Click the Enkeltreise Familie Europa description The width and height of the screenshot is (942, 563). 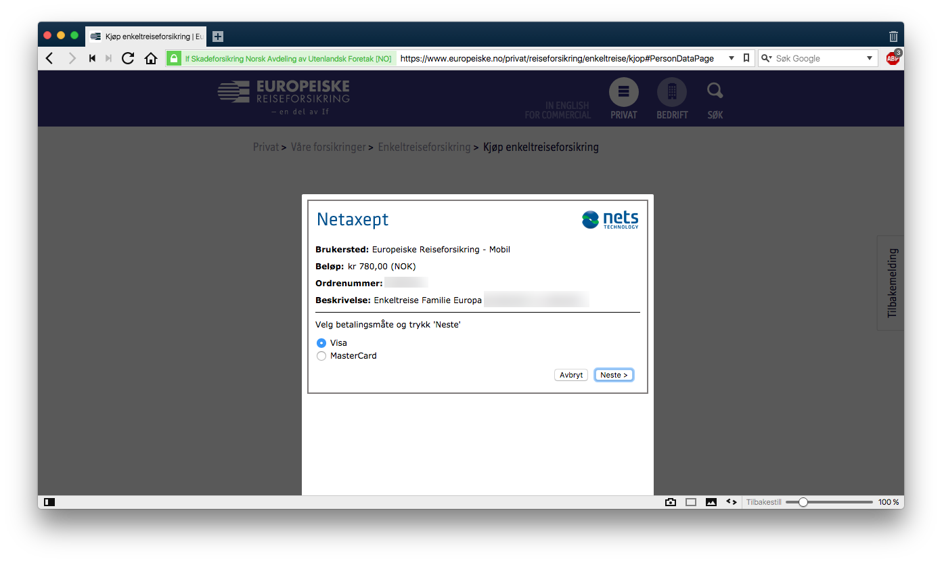(428, 300)
